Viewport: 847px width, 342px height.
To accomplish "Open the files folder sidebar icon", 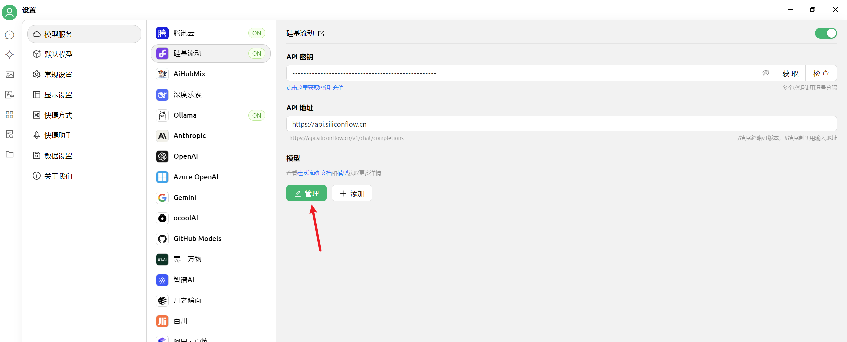I will pyautogui.click(x=10, y=154).
